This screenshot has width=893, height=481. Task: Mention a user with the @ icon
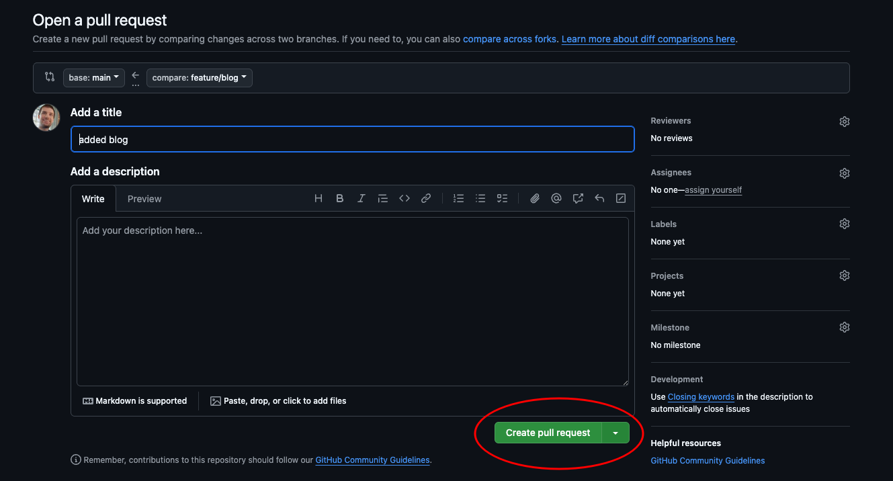point(556,198)
